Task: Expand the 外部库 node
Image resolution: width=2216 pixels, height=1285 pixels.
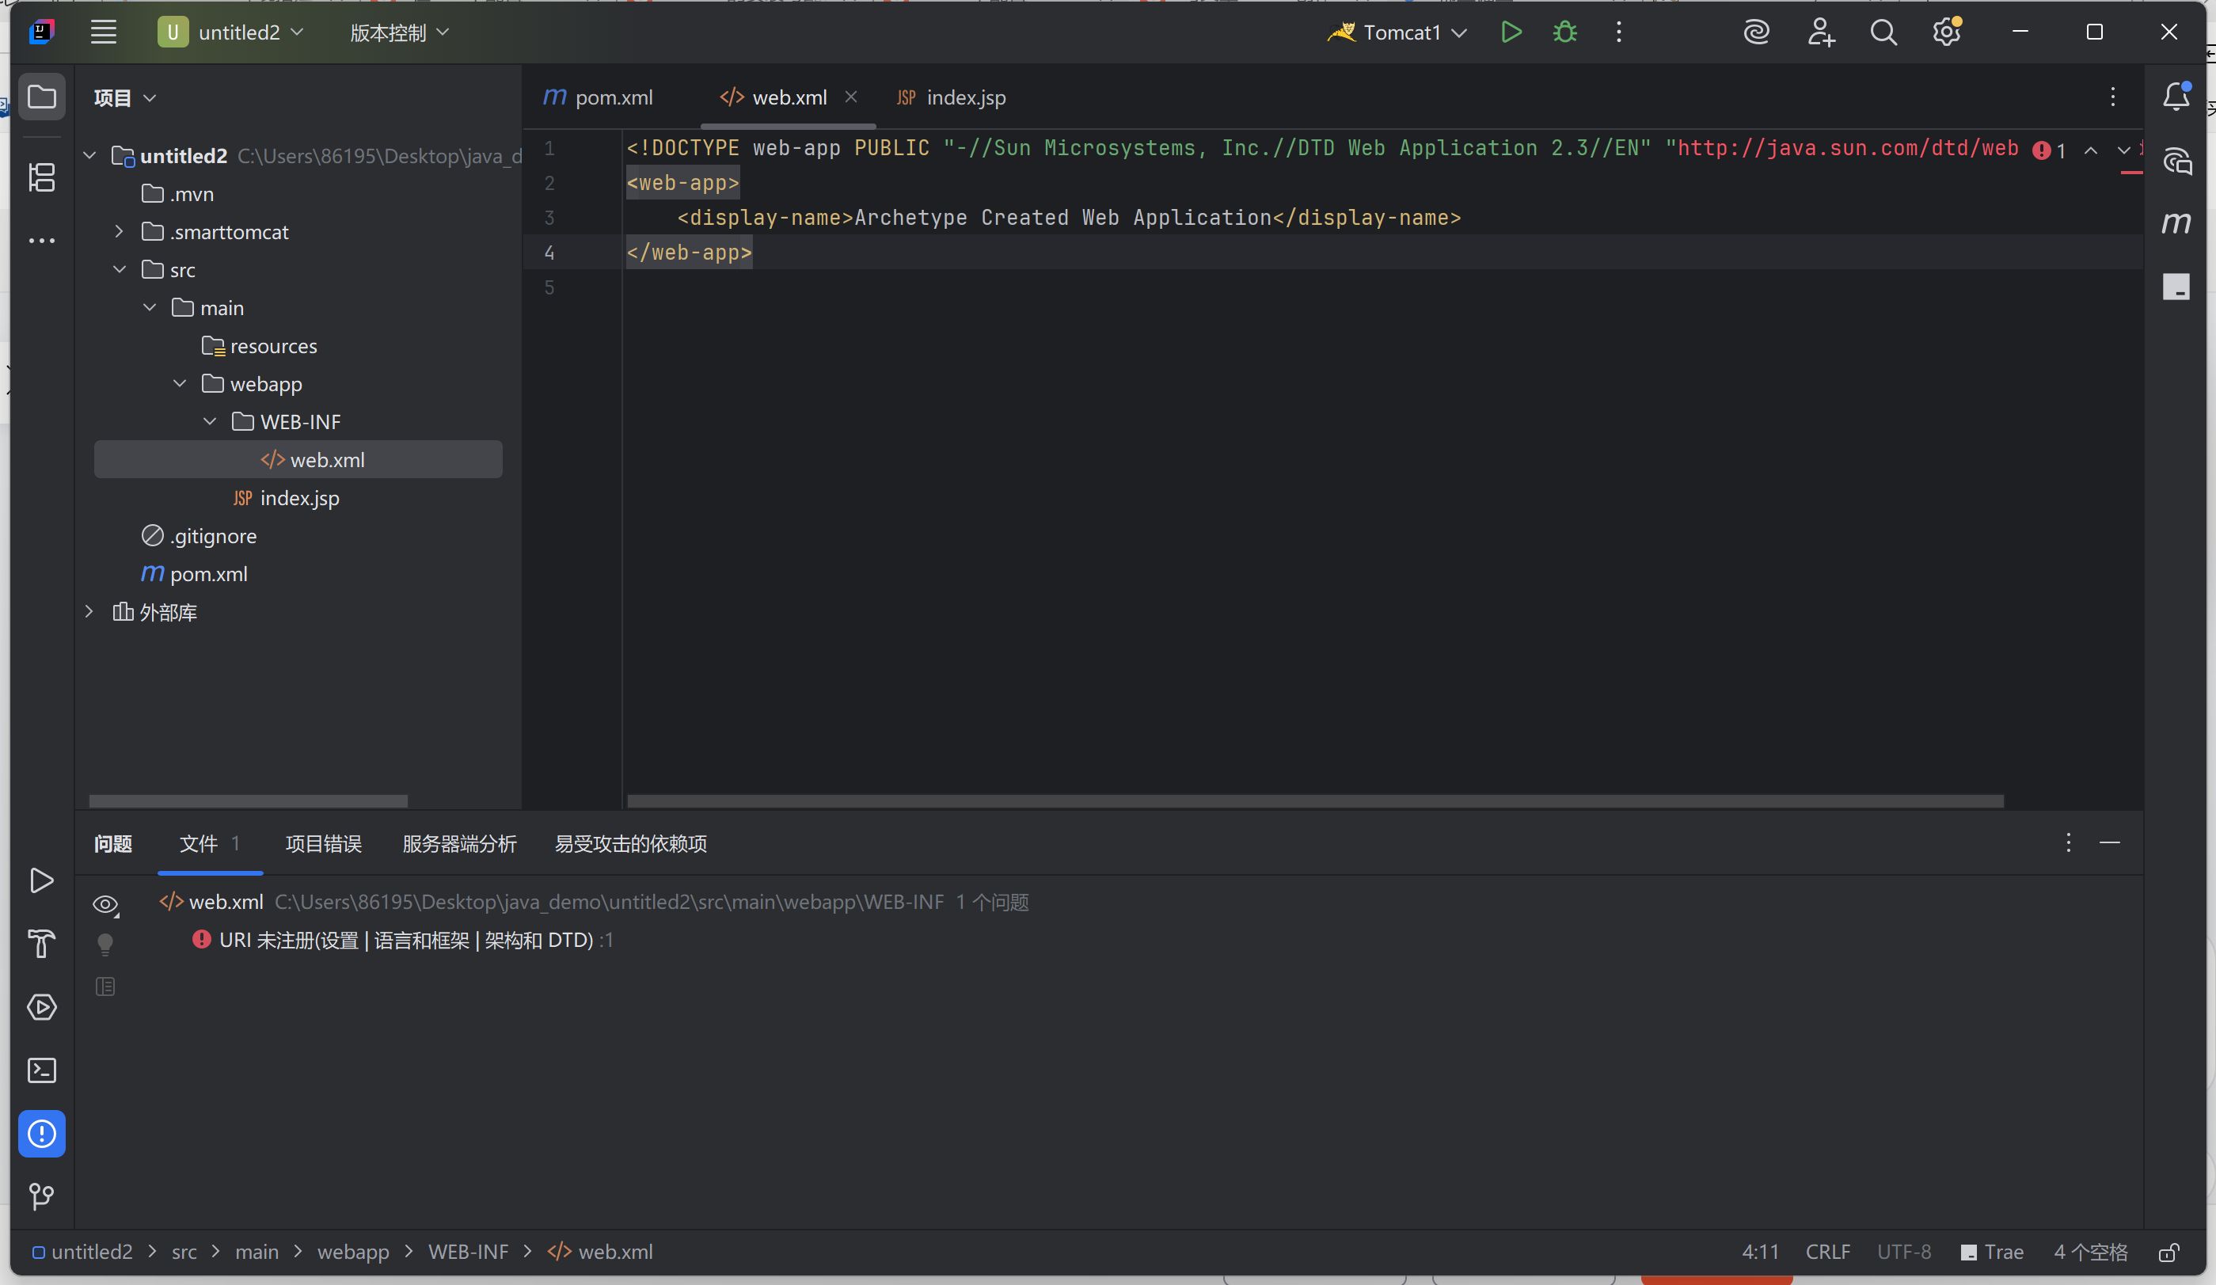Action: click(89, 611)
